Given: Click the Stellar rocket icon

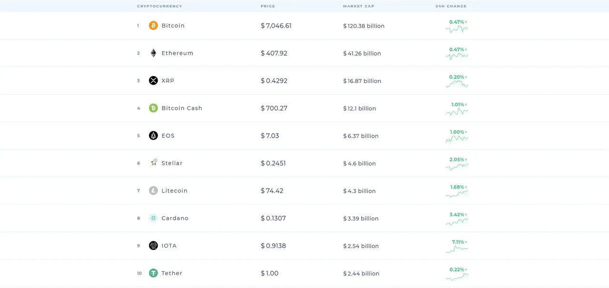Looking at the screenshot, I should click(x=153, y=163).
